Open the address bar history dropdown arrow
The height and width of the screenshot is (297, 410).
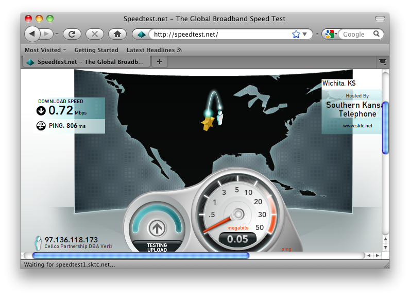(x=304, y=34)
